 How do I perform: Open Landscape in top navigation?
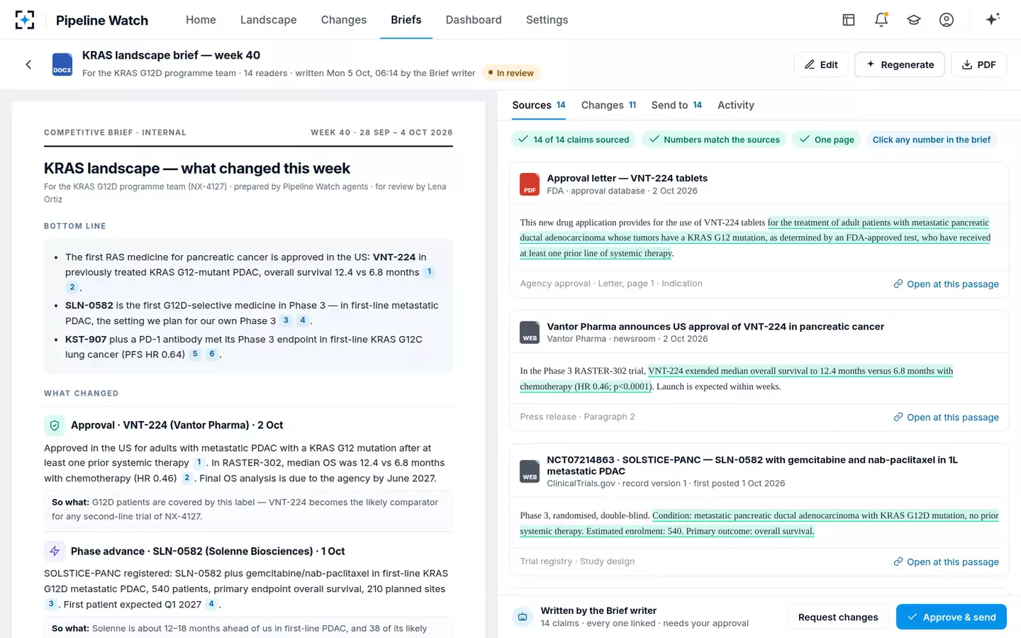[268, 20]
